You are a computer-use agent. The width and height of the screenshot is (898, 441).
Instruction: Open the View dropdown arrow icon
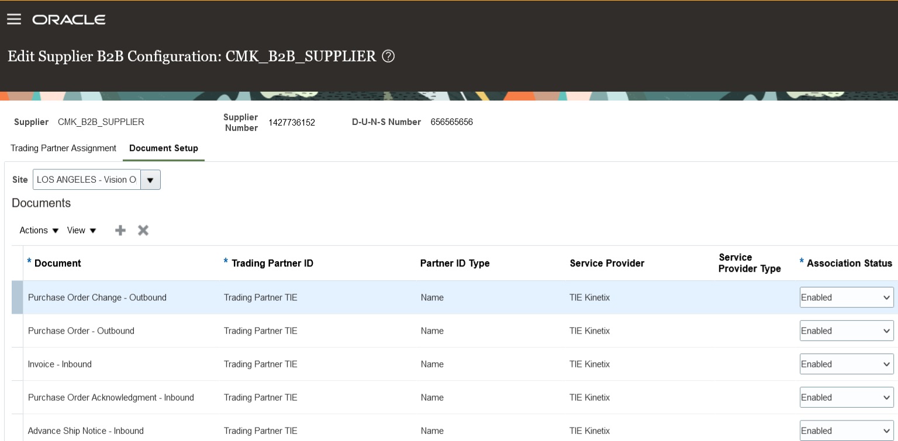(x=92, y=230)
